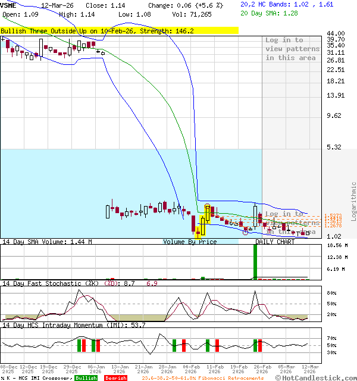Click the VSME ticker symbol
Viewport: 357px width, 381px height.
tap(9, 5)
